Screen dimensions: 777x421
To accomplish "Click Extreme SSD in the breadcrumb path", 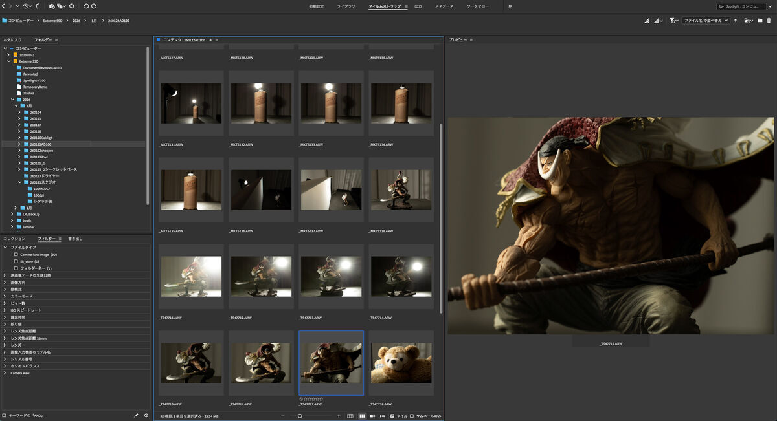I will tap(53, 20).
